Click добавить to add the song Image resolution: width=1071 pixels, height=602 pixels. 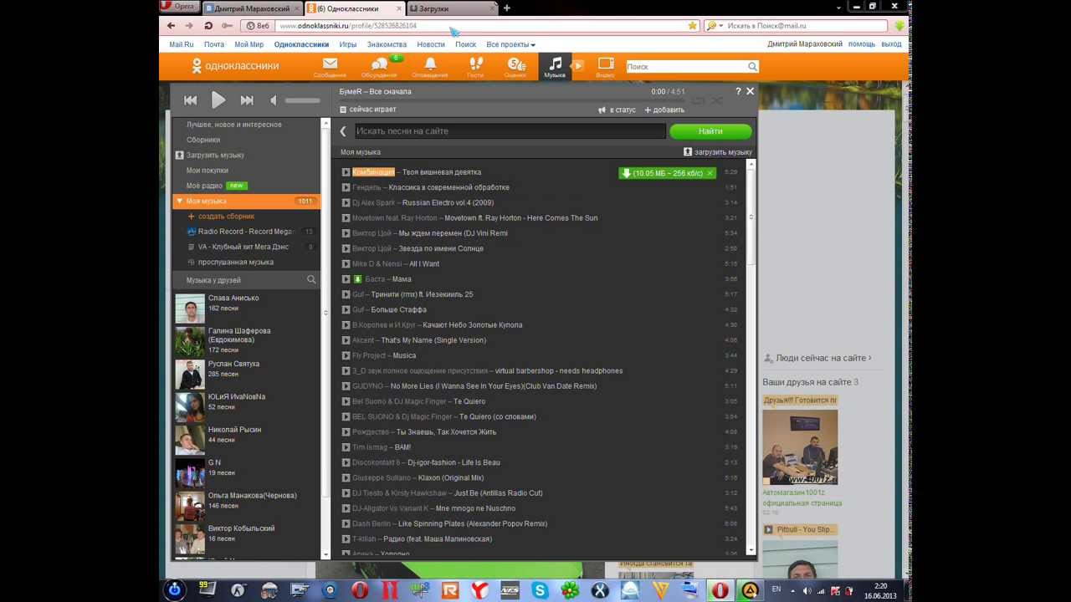pos(664,110)
